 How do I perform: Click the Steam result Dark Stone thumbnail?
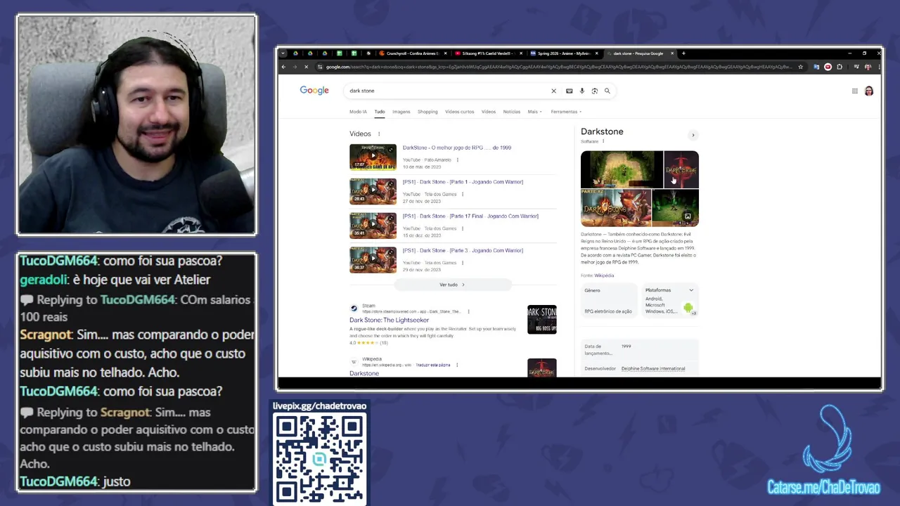coord(541,320)
